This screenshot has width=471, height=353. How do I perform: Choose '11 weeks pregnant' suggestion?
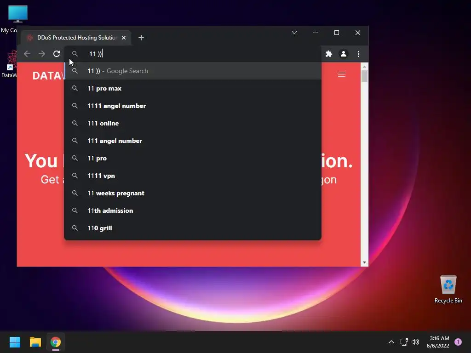tap(193, 193)
